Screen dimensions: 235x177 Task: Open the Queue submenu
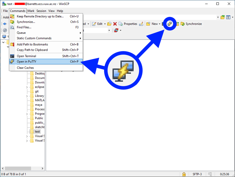coord(46,33)
